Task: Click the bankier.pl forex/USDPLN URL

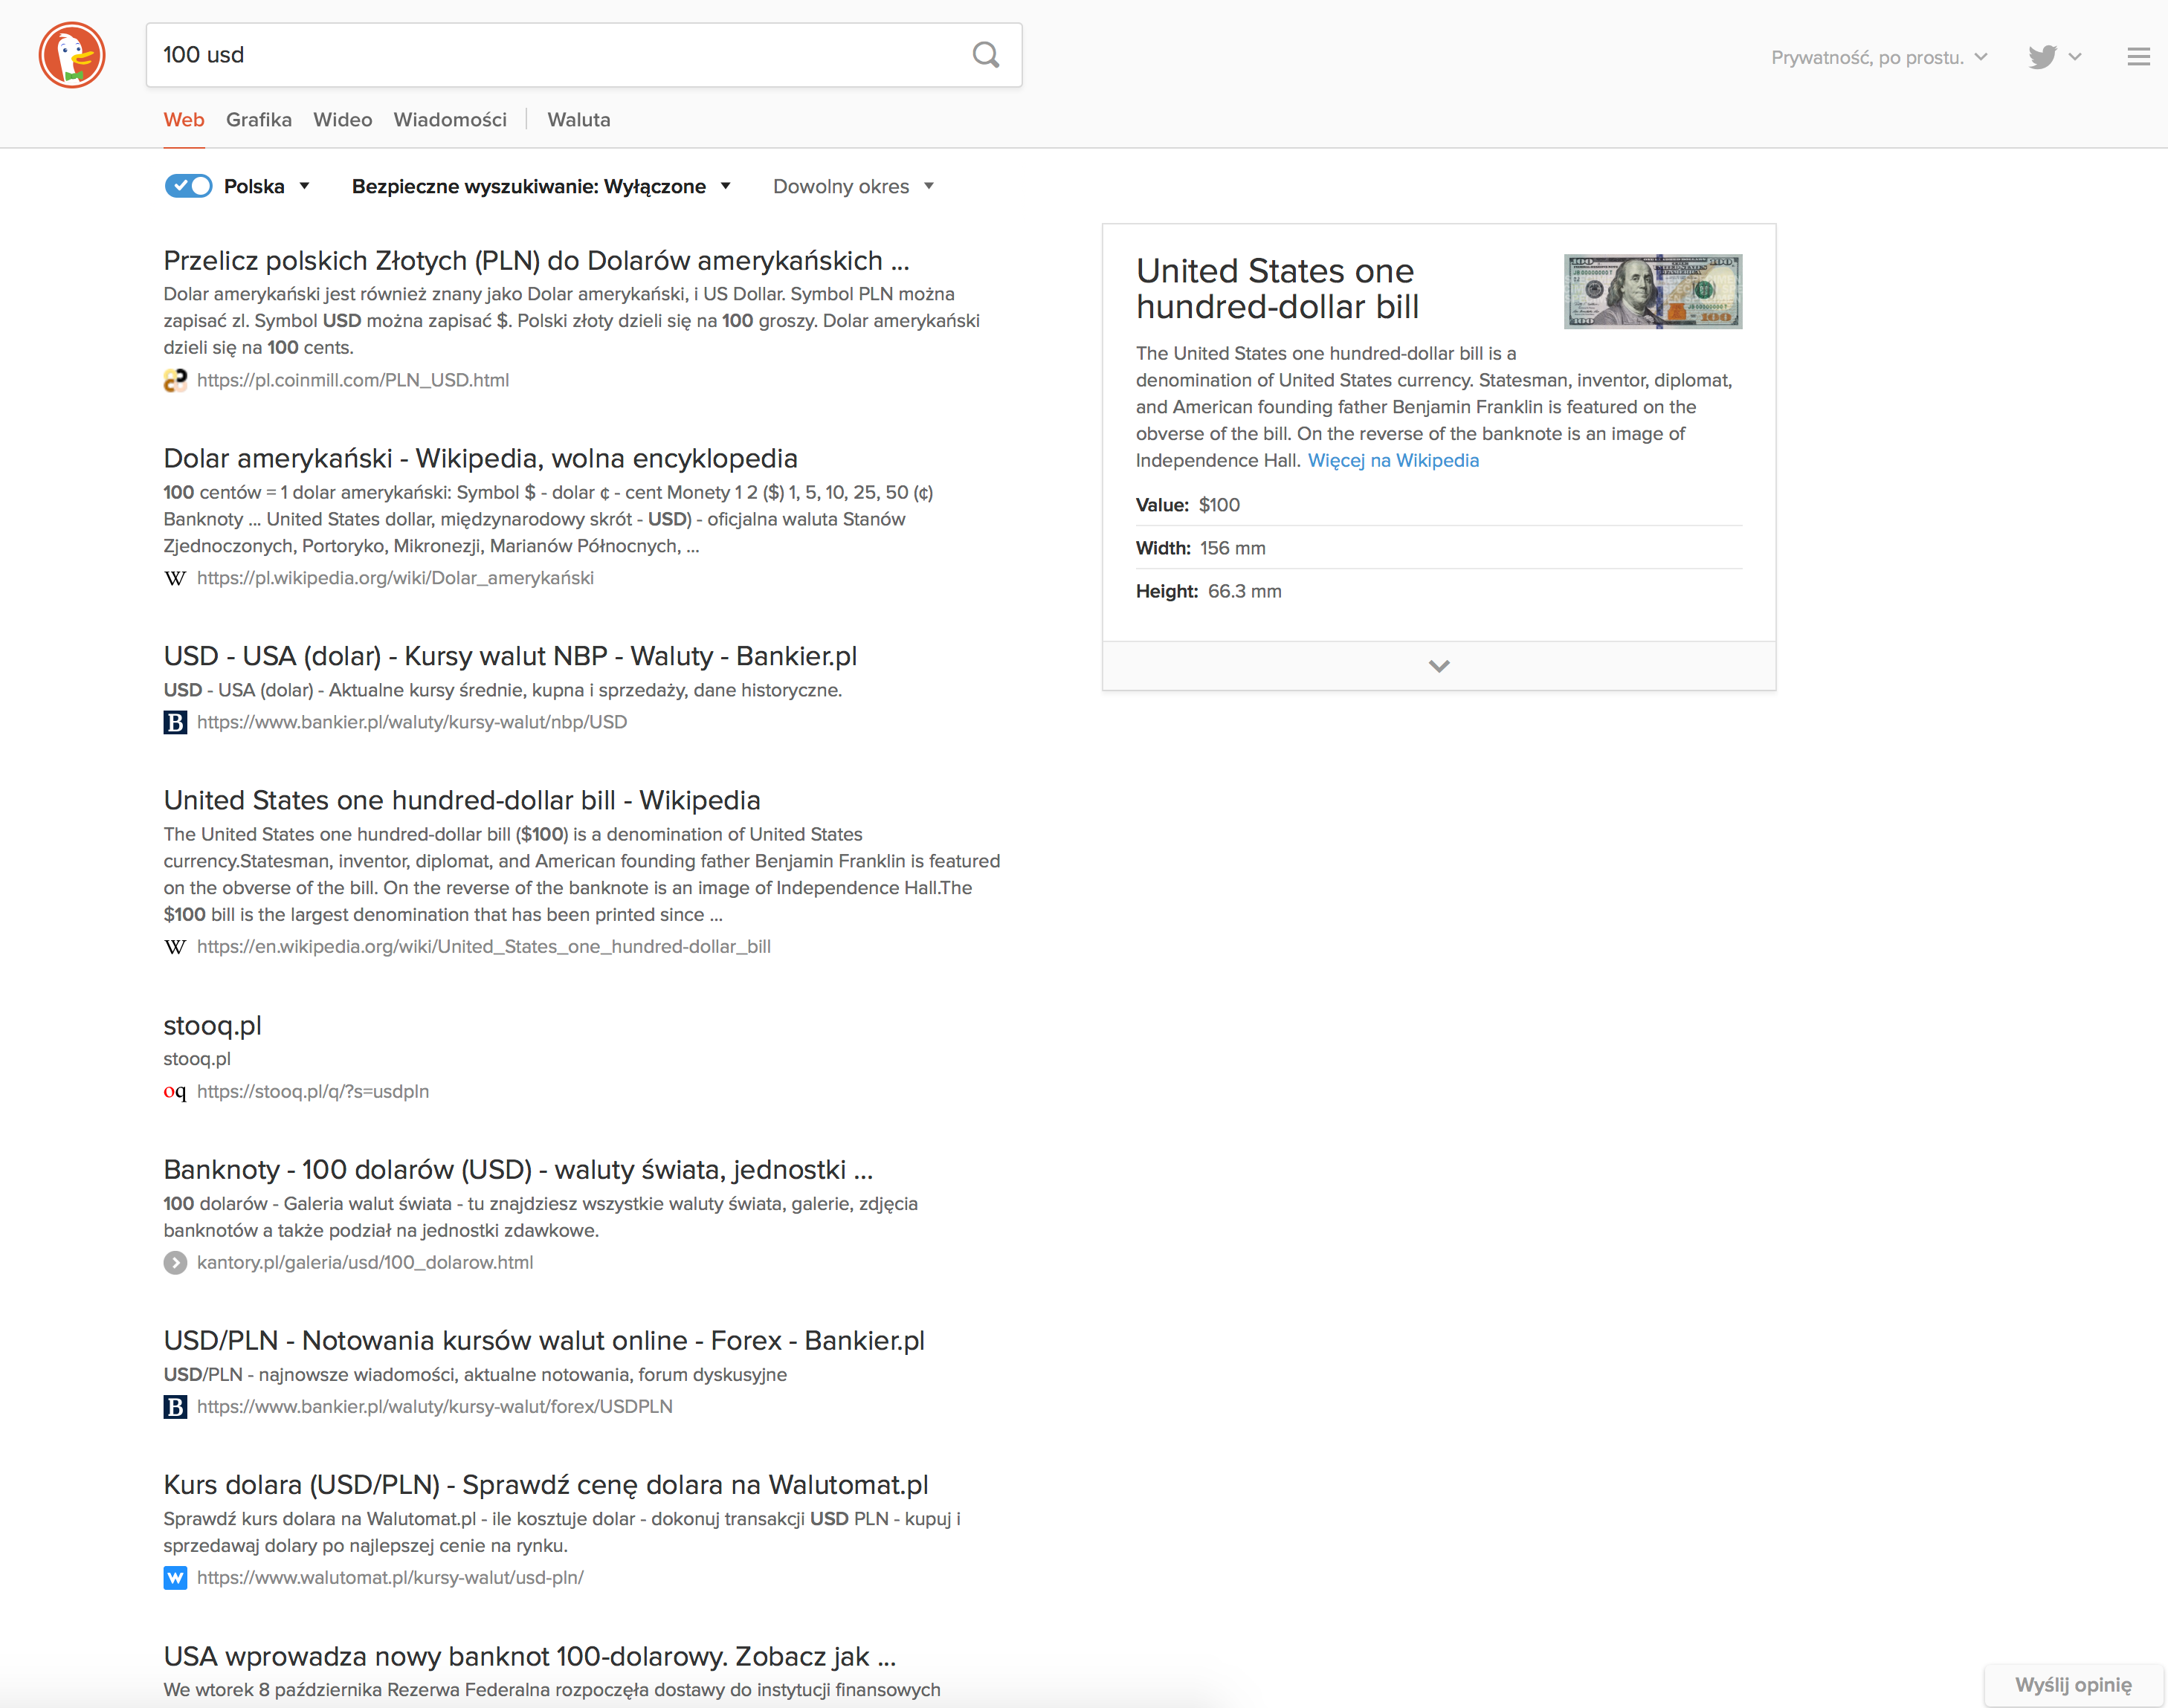Action: pyautogui.click(x=434, y=1407)
